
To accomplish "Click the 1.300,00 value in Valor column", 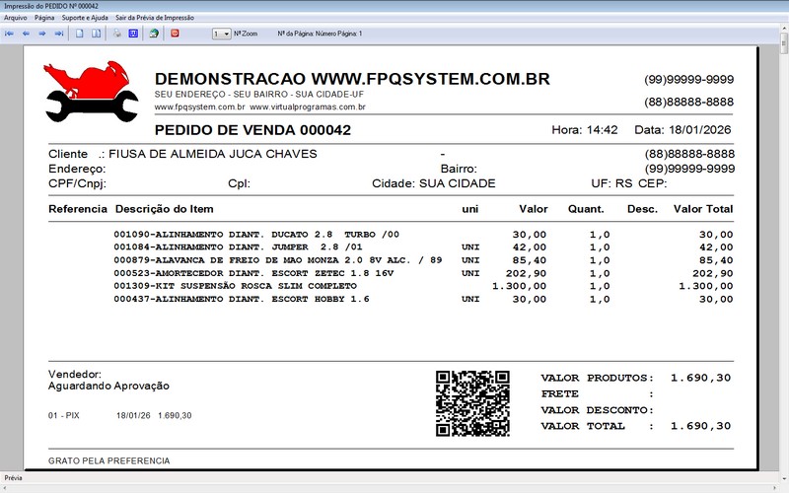I will [x=520, y=286].
